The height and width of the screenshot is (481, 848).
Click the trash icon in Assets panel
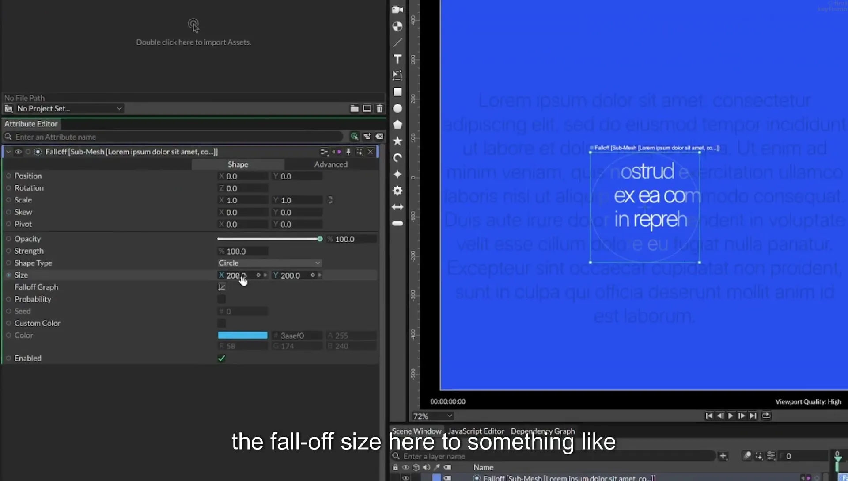click(x=379, y=108)
